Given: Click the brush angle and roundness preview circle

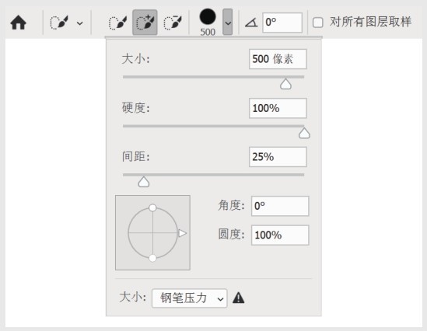Looking at the screenshot, I should pos(152,233).
